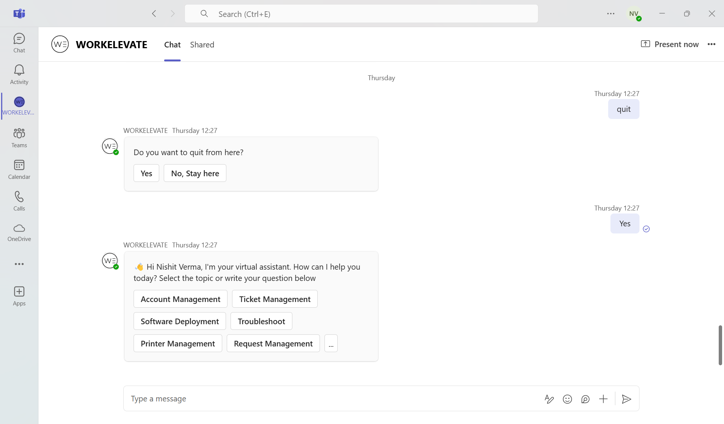Image resolution: width=724 pixels, height=424 pixels.
Task: Expand more chatbot topics with the ellipsis
Action: pos(331,343)
